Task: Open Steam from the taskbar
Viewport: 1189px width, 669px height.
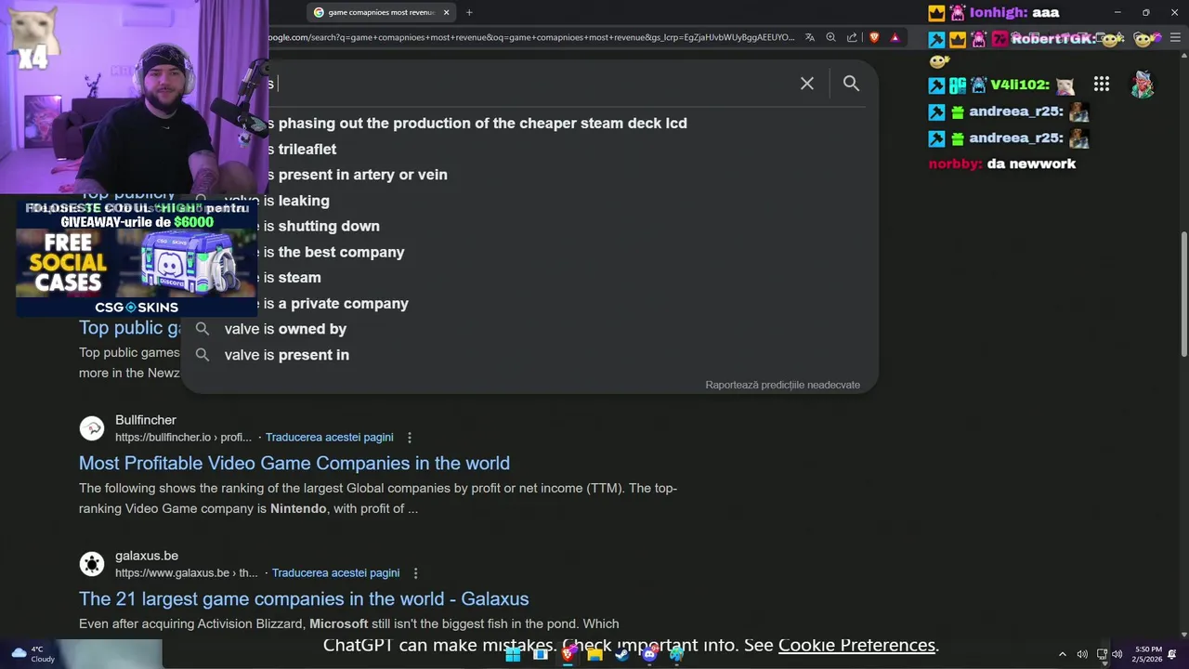Action: pos(621,654)
